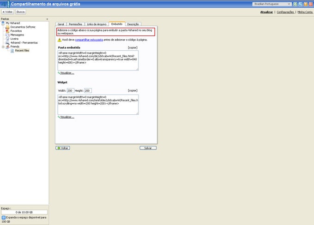Select Documentos Softonic folder

(x=23, y=27)
